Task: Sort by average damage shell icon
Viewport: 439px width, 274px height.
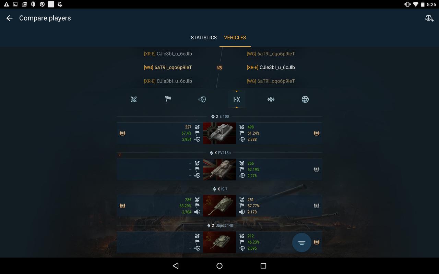Action: (202, 99)
